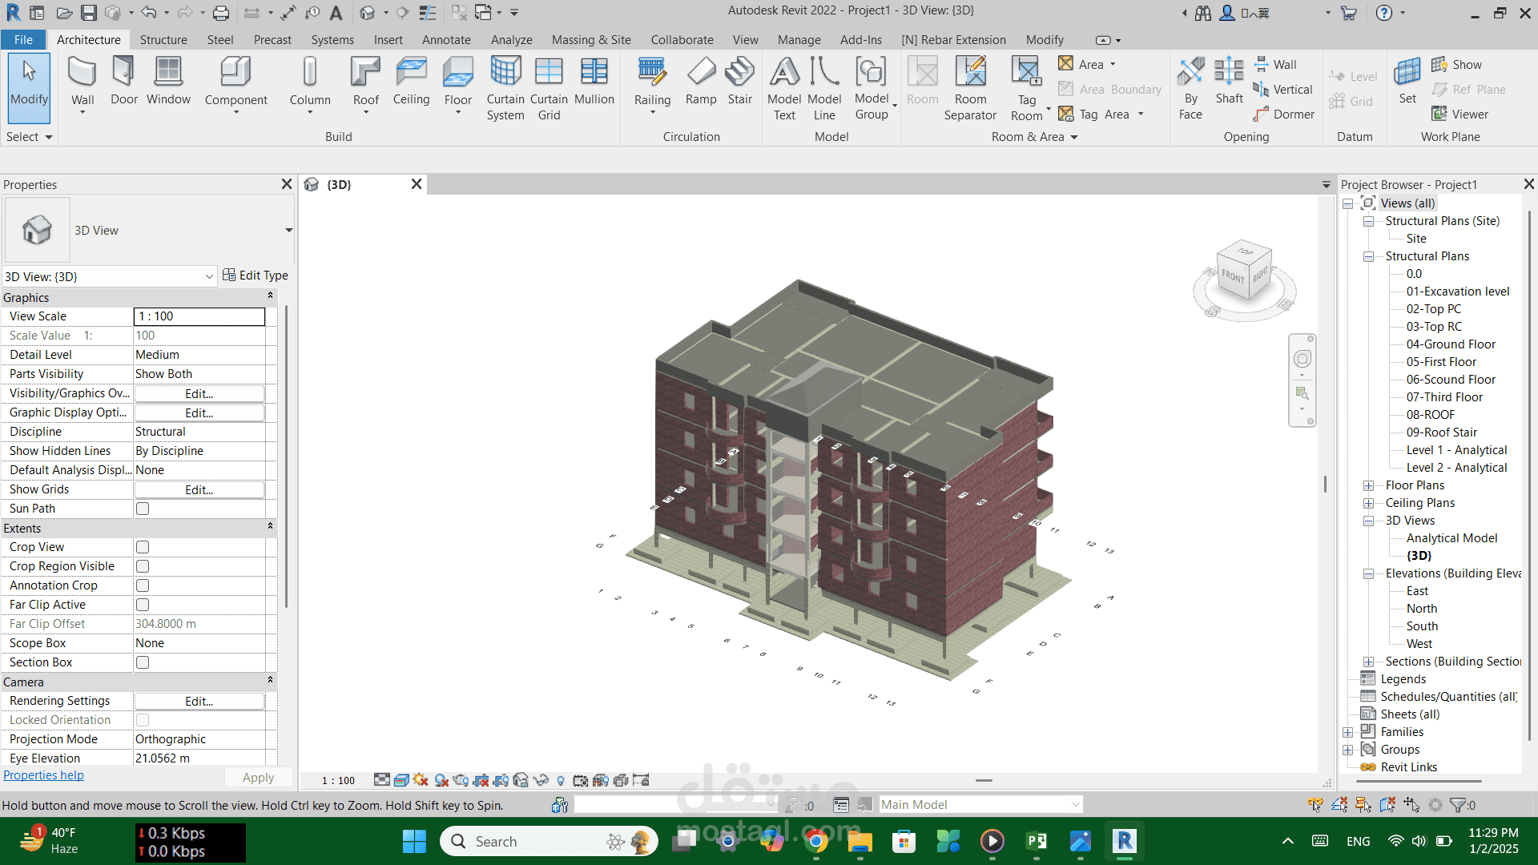Click the Properties panel vertical scrollbar
This screenshot has height=865, width=1538.
286,457
